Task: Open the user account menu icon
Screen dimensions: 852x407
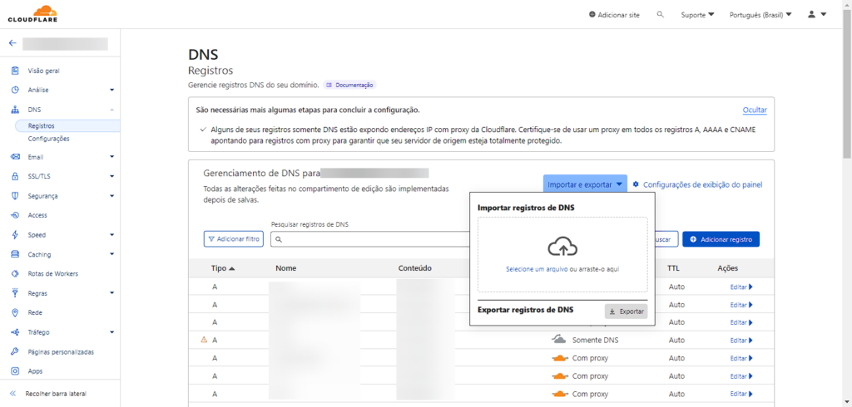Action: tap(812, 15)
